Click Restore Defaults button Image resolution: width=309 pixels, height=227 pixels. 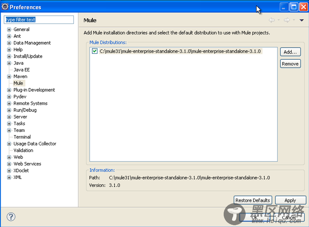coord(253,200)
